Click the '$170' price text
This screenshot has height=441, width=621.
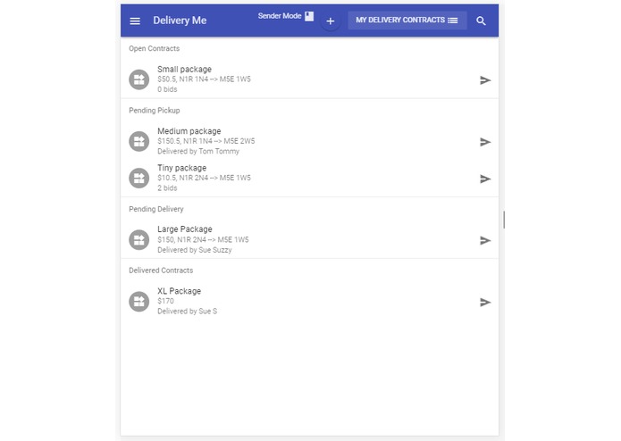165,301
